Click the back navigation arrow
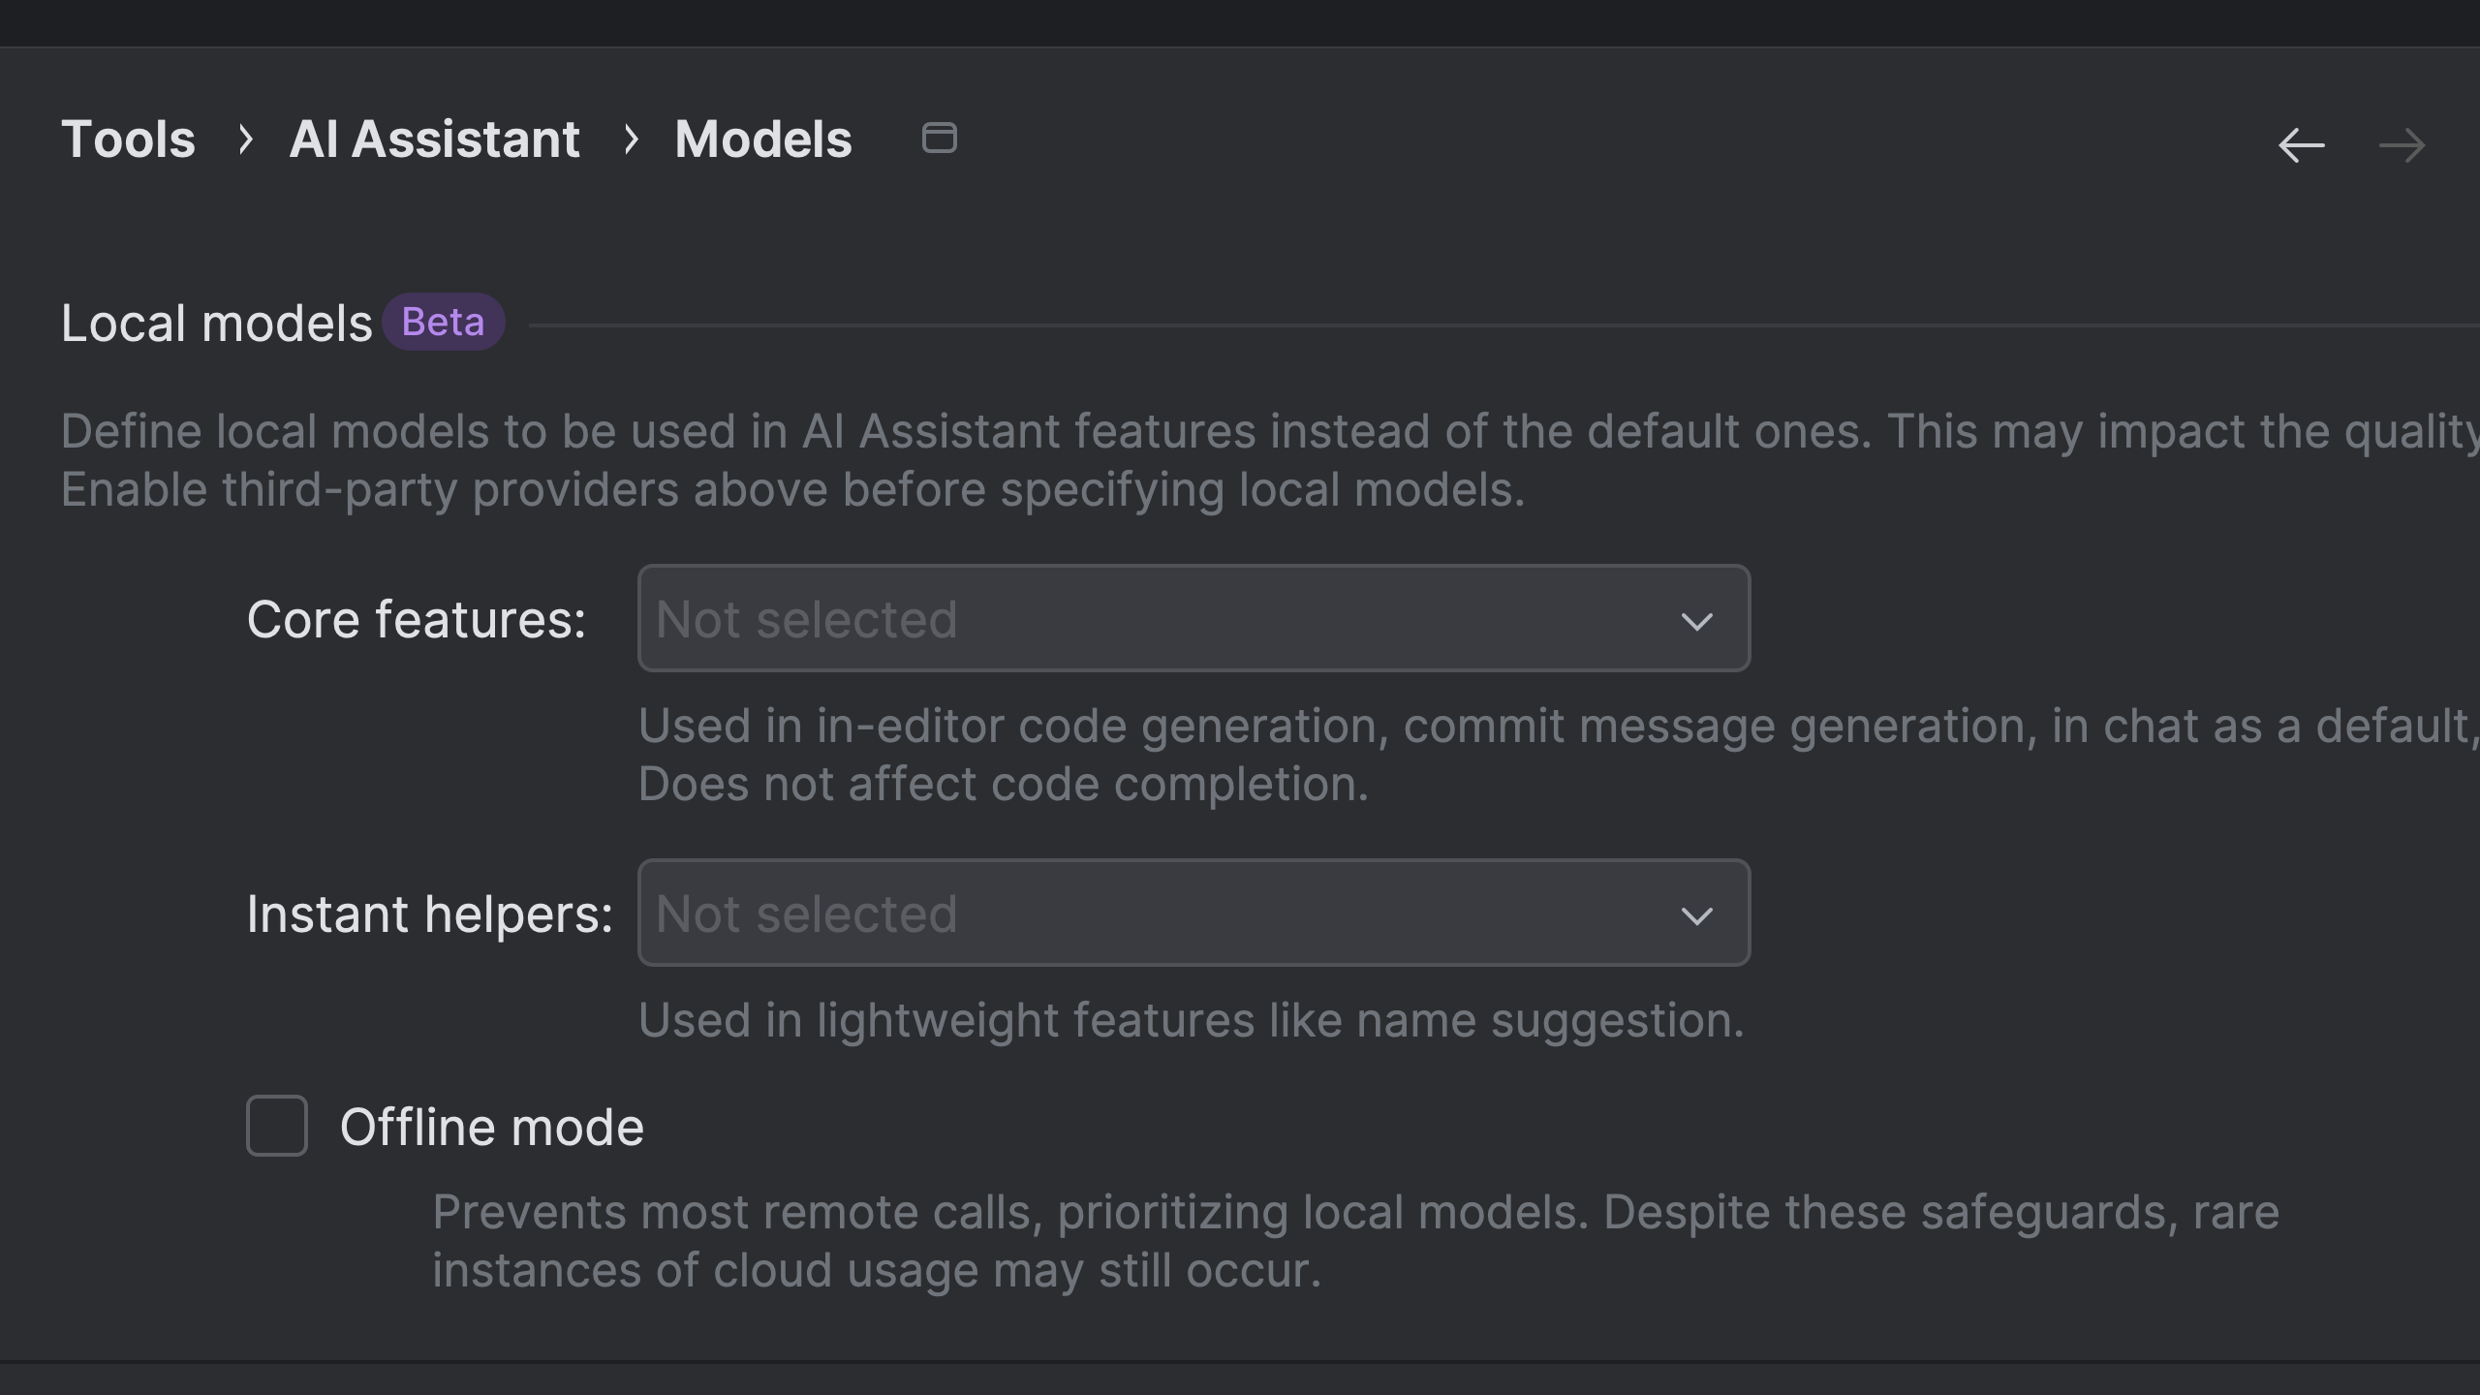The width and height of the screenshot is (2480, 1395). (x=2302, y=145)
